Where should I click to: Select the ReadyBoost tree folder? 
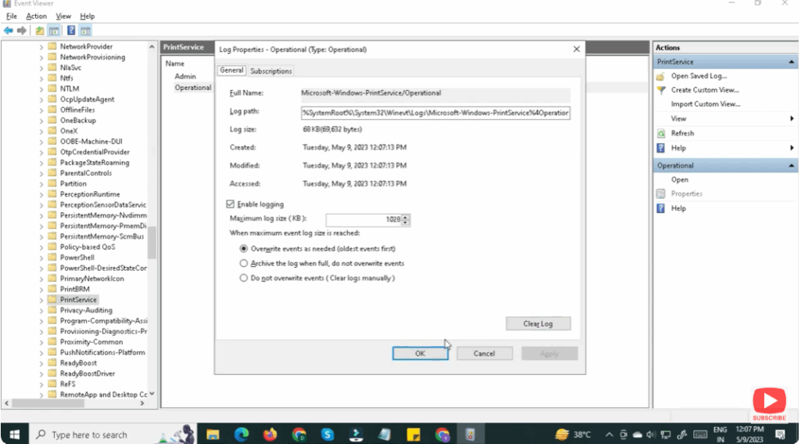[78, 363]
